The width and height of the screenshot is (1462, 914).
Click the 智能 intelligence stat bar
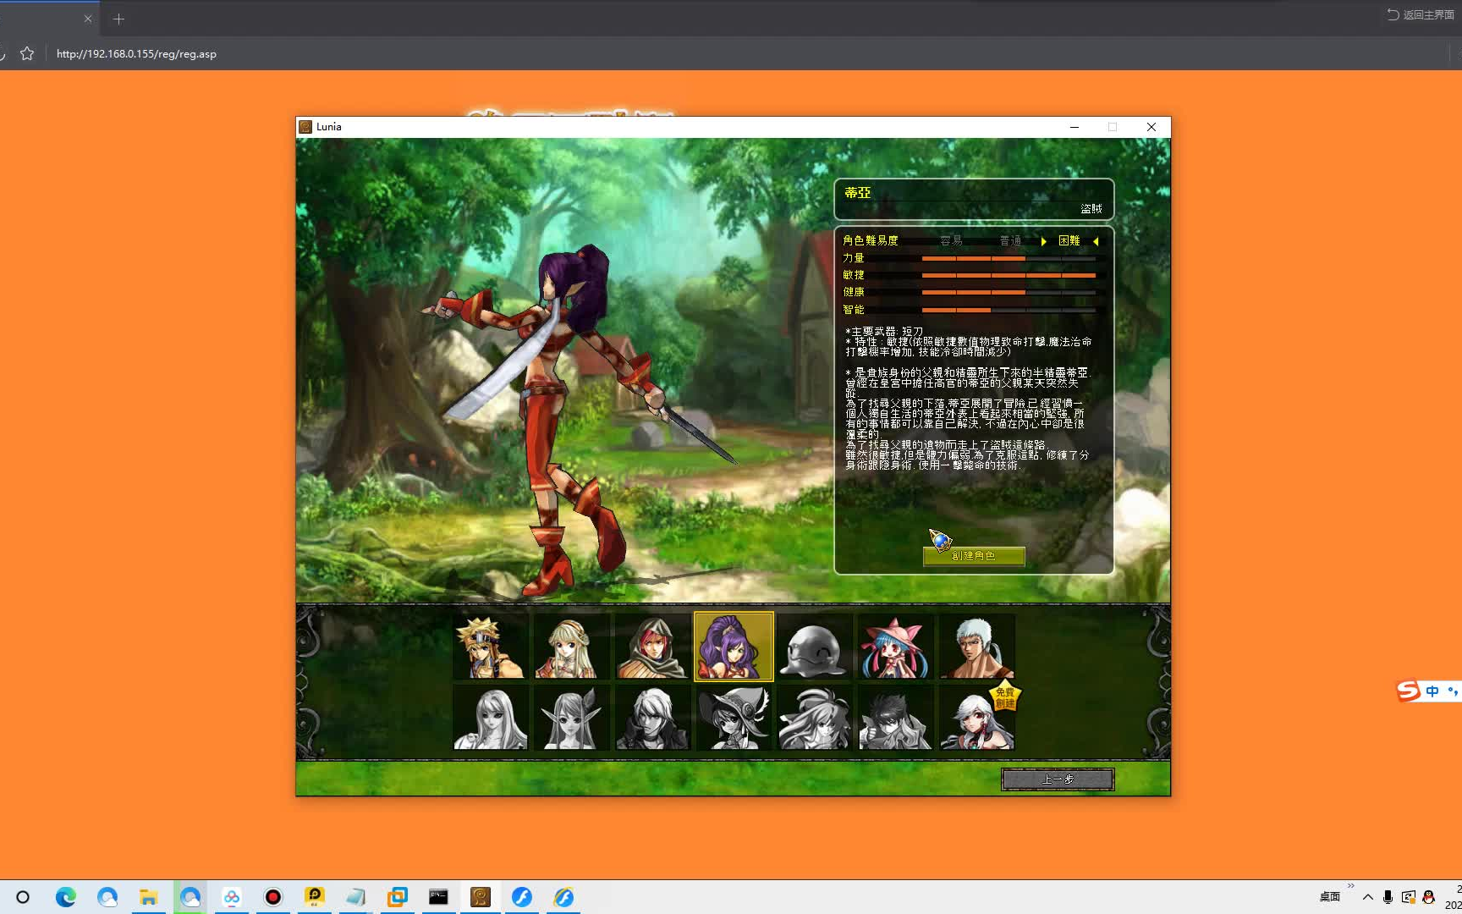tap(1009, 310)
